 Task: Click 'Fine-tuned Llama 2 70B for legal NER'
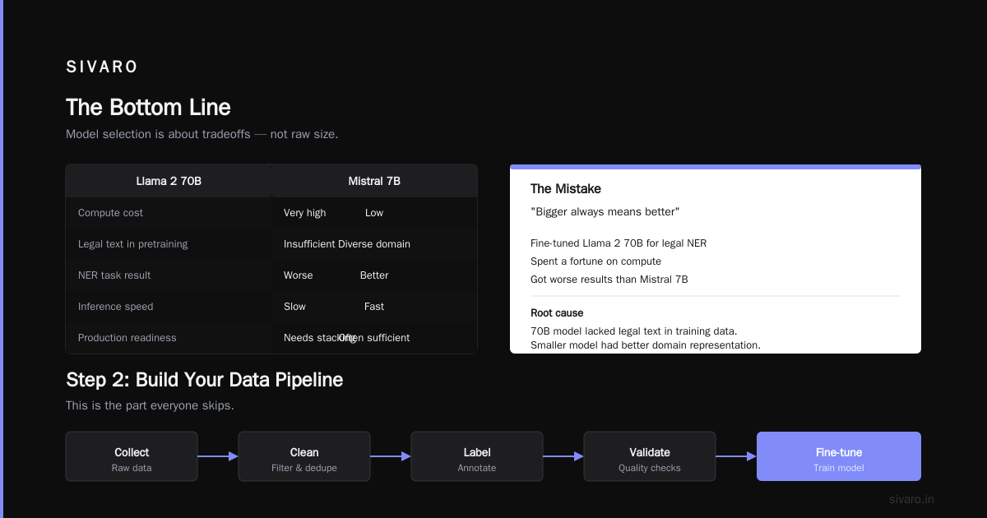coord(619,243)
